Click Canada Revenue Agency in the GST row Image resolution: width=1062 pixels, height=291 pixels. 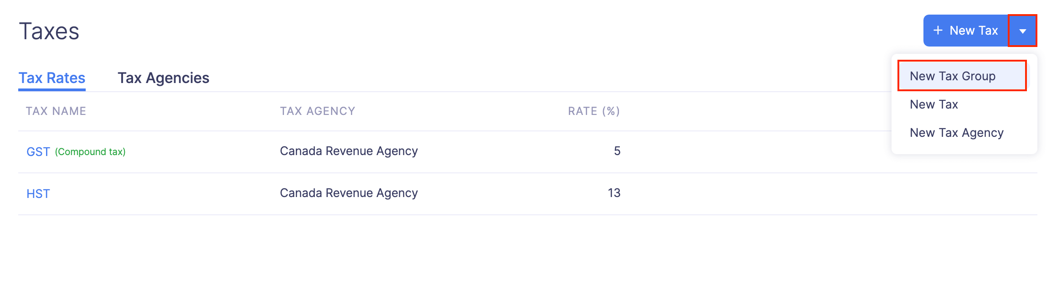(x=349, y=151)
